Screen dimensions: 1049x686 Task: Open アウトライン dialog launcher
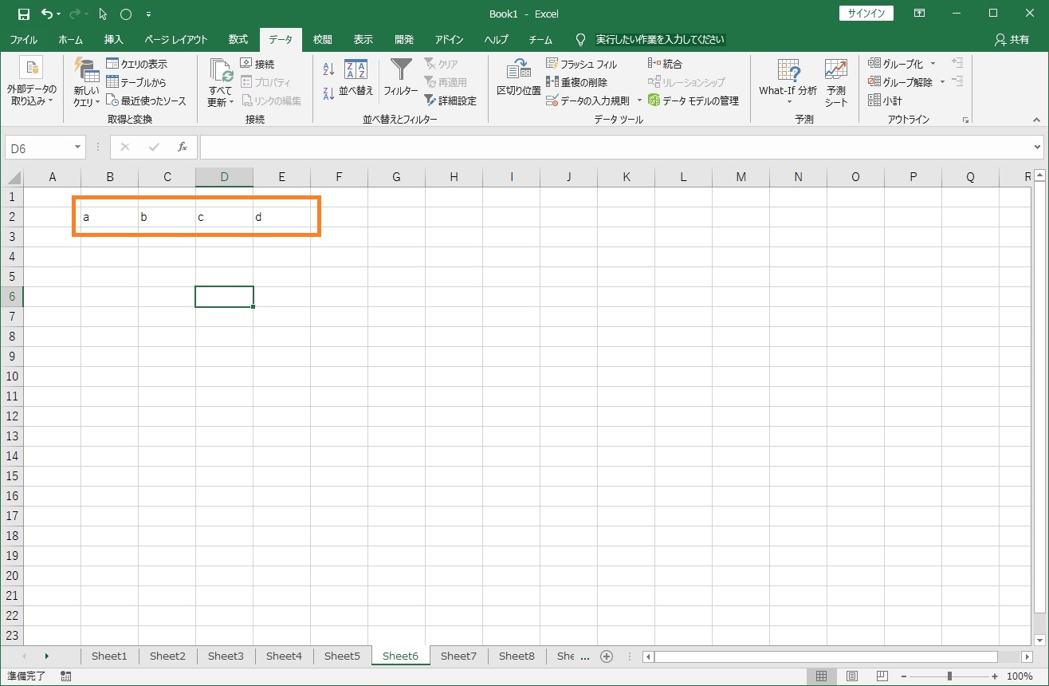tap(965, 120)
